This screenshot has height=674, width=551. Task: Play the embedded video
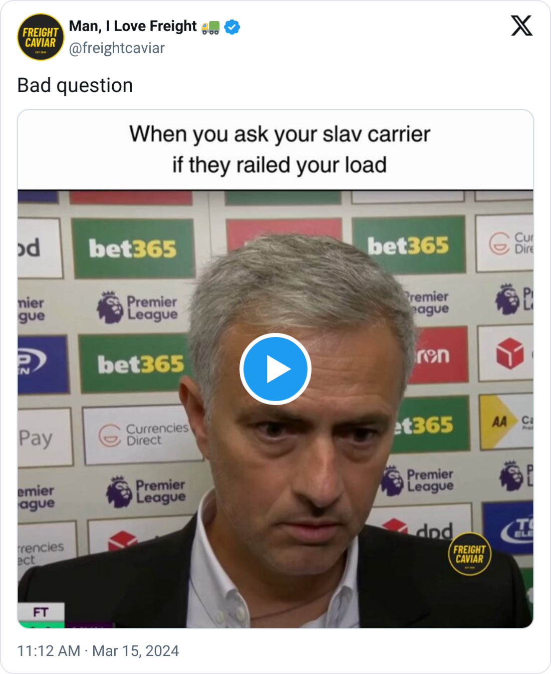[275, 369]
